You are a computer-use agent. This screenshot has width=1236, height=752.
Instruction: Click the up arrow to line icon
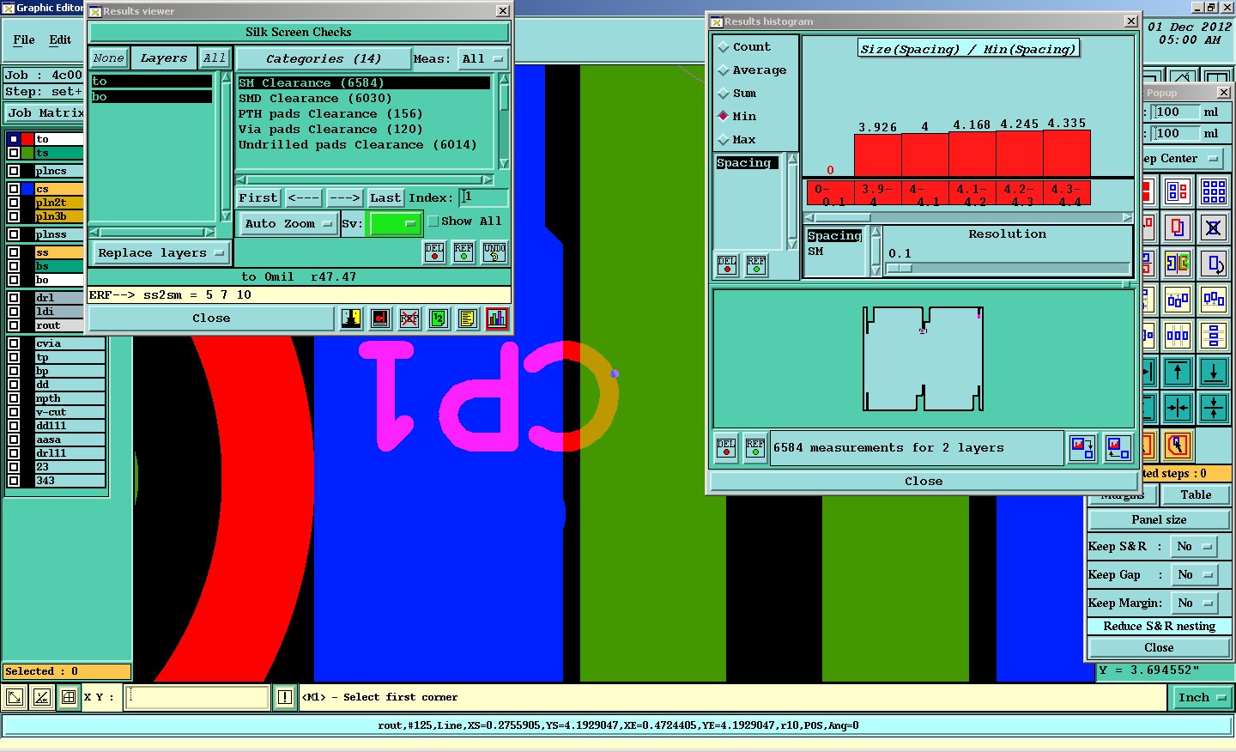click(x=1178, y=372)
